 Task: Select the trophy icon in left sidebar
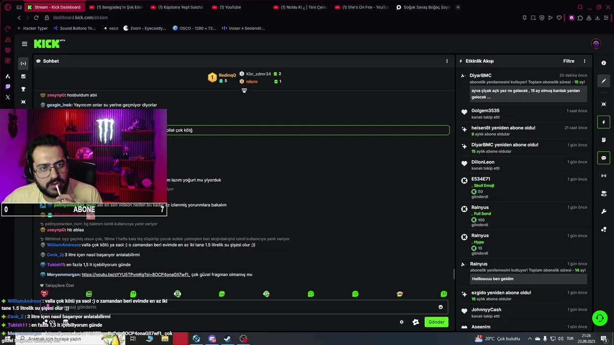[23, 89]
